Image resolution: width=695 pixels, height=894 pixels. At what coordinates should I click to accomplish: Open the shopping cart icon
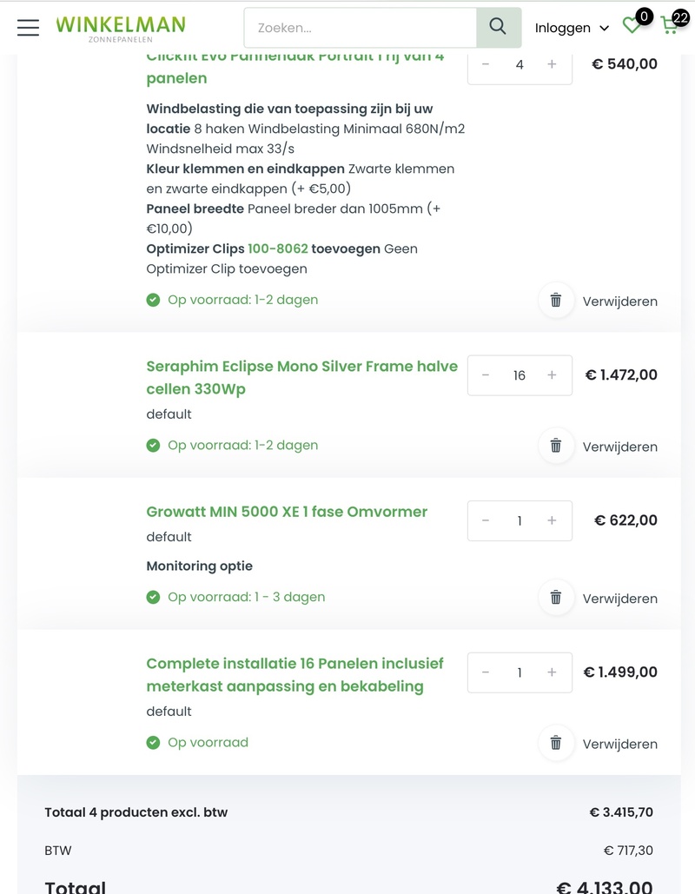click(669, 26)
